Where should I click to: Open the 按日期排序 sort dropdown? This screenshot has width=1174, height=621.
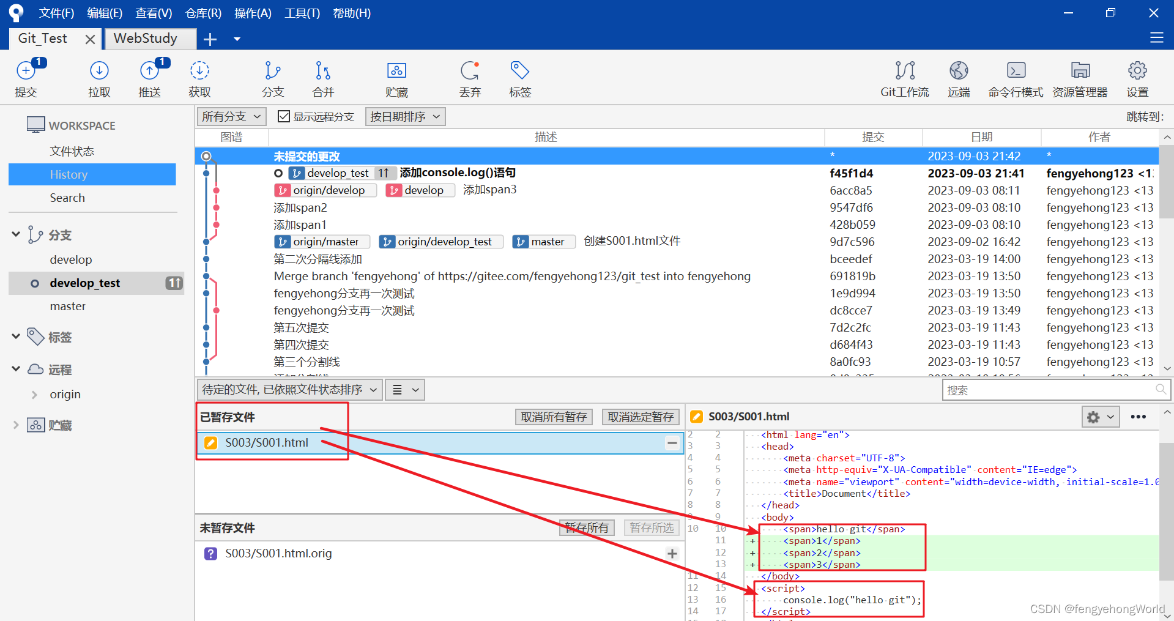[406, 116]
